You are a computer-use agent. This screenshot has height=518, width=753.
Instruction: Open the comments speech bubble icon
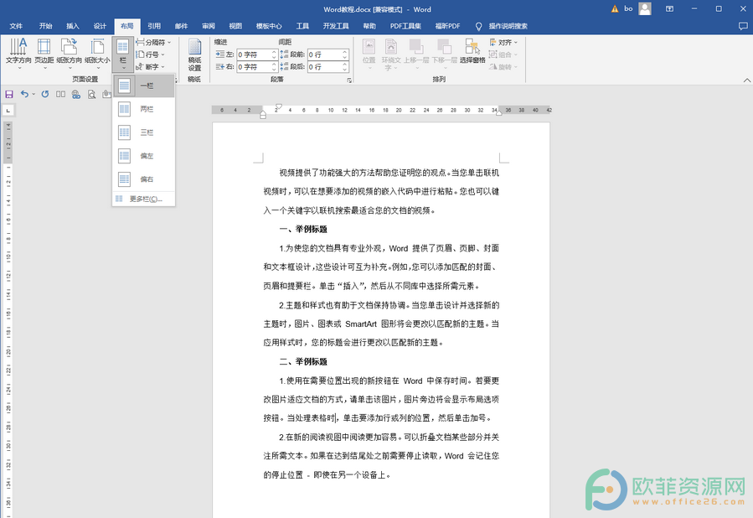tap(743, 26)
